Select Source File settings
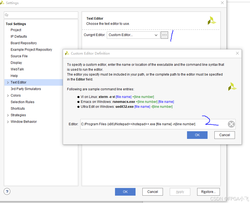 (19, 56)
